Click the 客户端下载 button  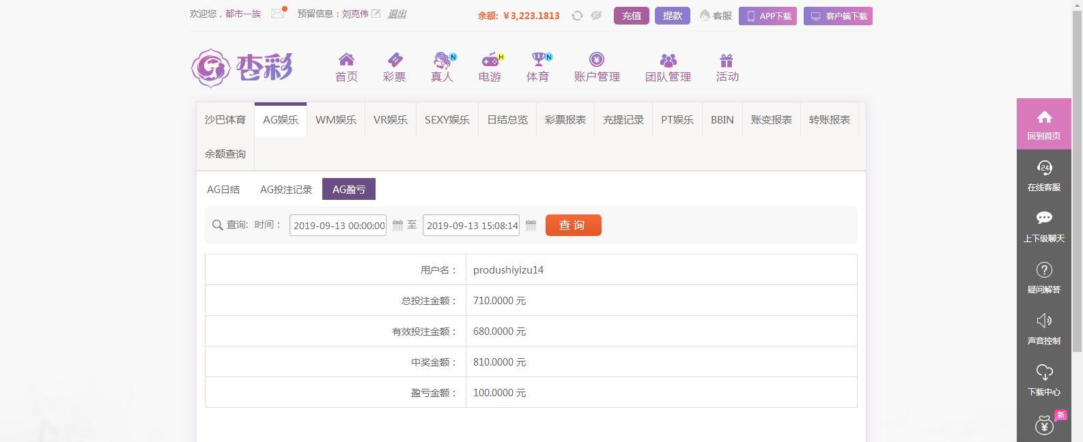pyautogui.click(x=838, y=16)
